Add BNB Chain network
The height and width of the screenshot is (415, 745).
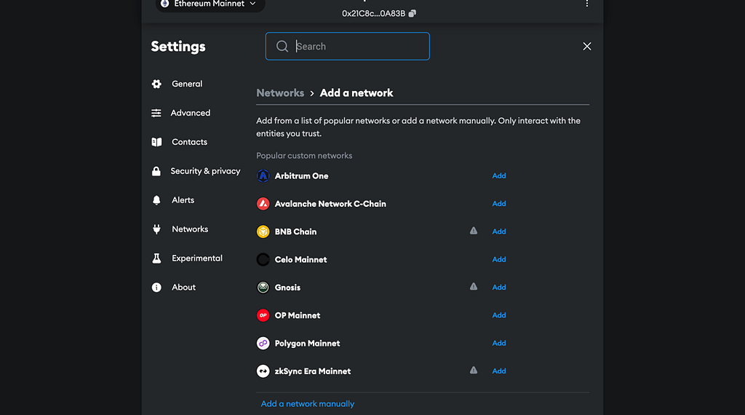[499, 232]
